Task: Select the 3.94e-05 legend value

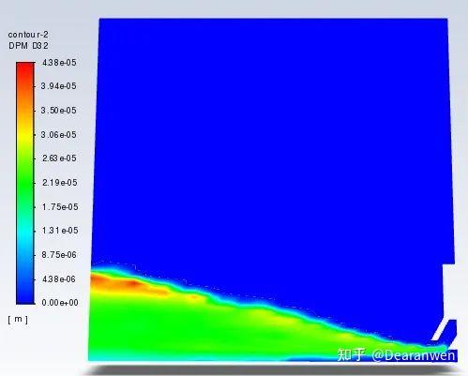Action: point(58,86)
